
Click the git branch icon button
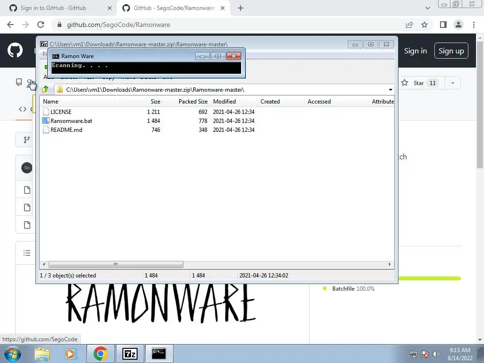[x=27, y=140]
